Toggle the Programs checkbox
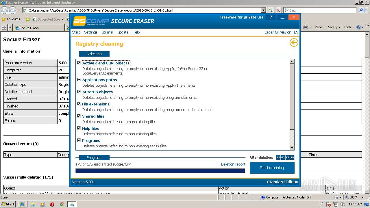 (79, 140)
